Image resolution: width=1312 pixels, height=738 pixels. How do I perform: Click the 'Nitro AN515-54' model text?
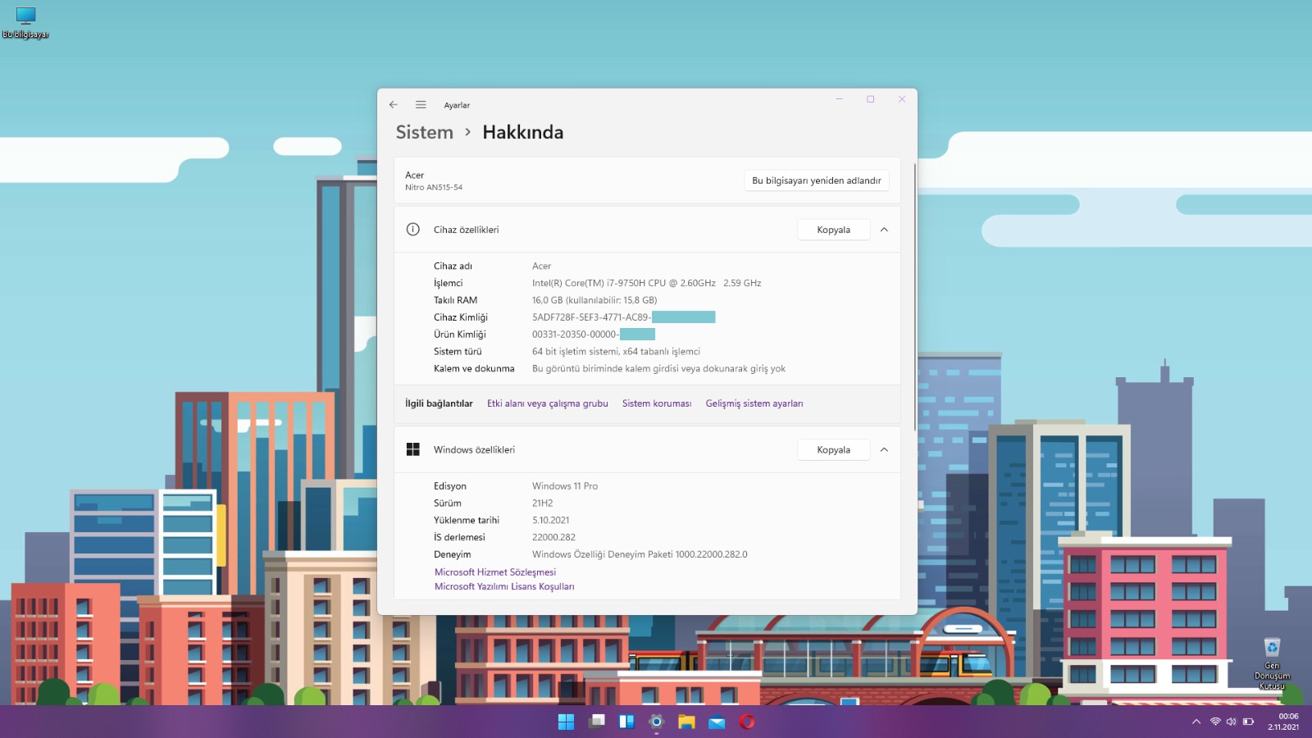[x=434, y=187]
